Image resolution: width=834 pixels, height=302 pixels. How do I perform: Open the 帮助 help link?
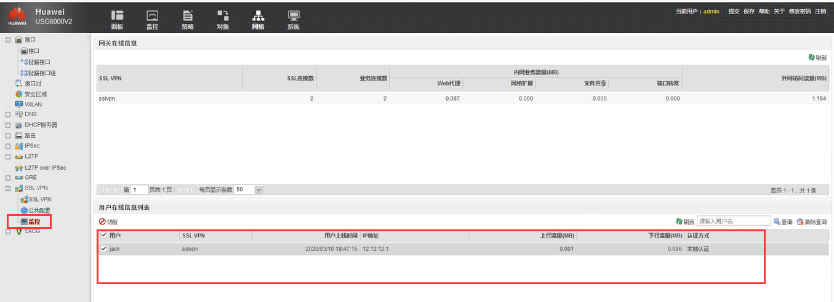click(x=764, y=11)
